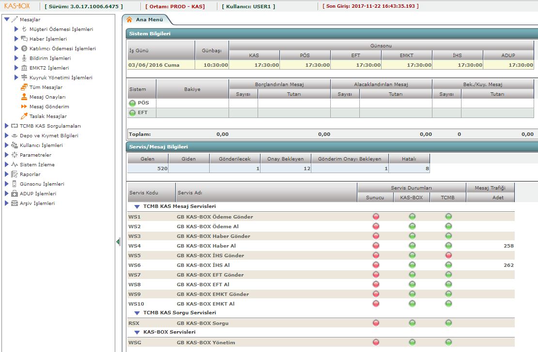Click the red TCMB status light for WS5
538x352 pixels.
coord(448,255)
